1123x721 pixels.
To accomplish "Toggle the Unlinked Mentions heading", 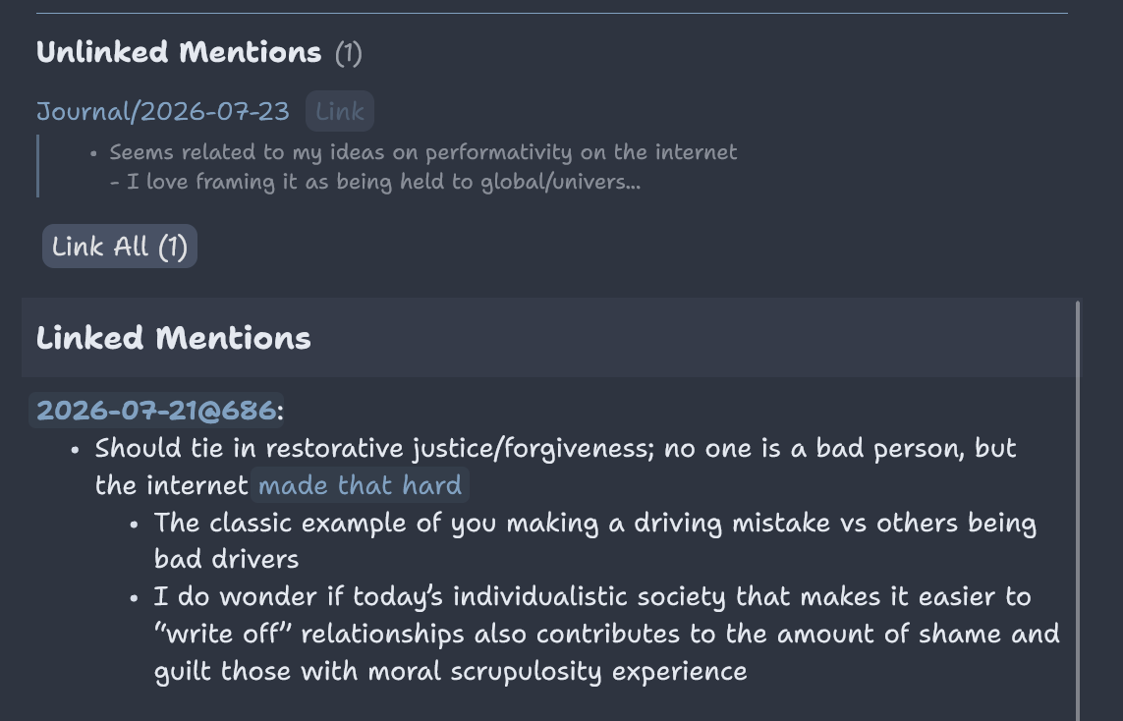I will tap(179, 52).
